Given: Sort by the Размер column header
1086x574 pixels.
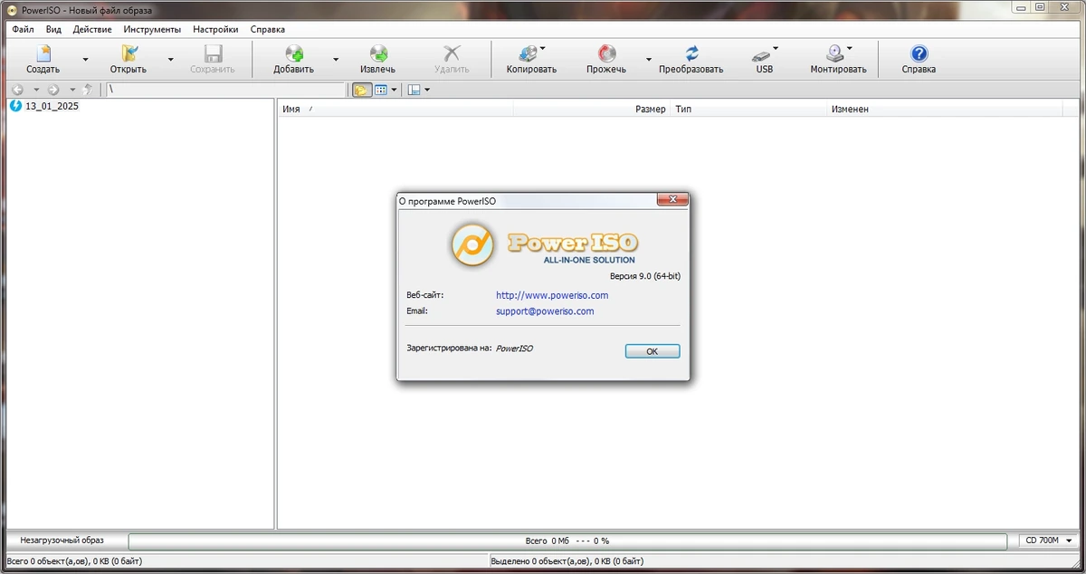Looking at the screenshot, I should click(592, 109).
